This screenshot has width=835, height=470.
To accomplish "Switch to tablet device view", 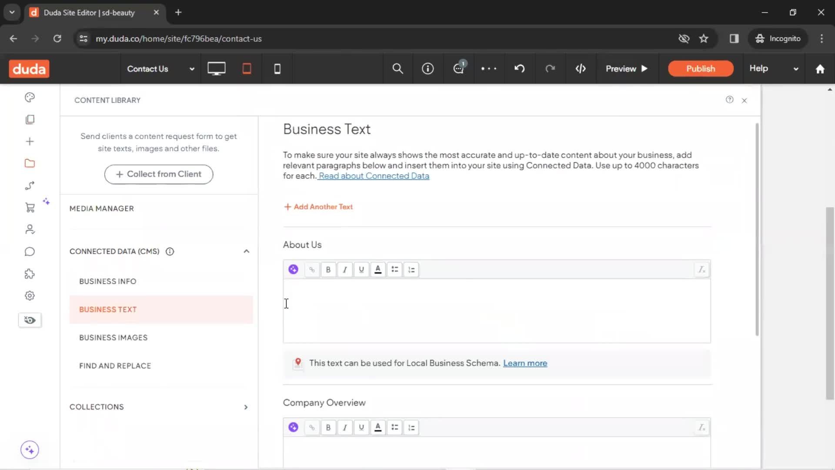I will (247, 69).
